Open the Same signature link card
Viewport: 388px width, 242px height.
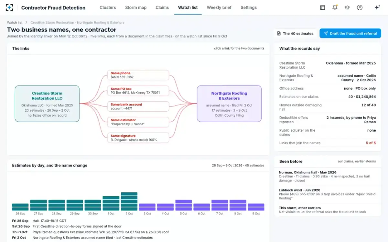(x=138, y=138)
